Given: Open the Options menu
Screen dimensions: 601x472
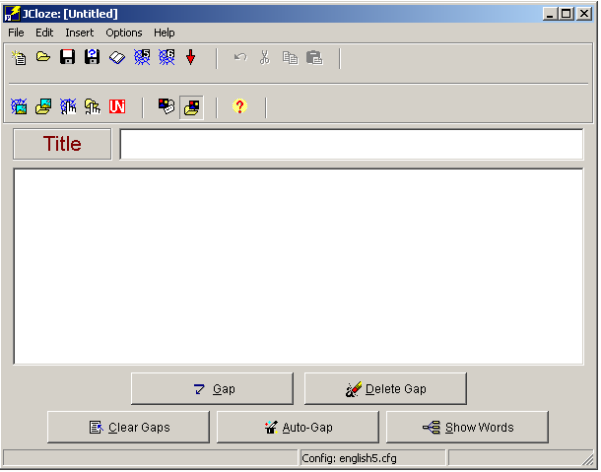Looking at the screenshot, I should click(x=124, y=33).
